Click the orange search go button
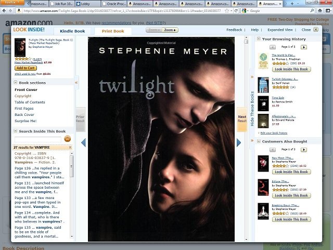333x250 pixels. point(68,139)
